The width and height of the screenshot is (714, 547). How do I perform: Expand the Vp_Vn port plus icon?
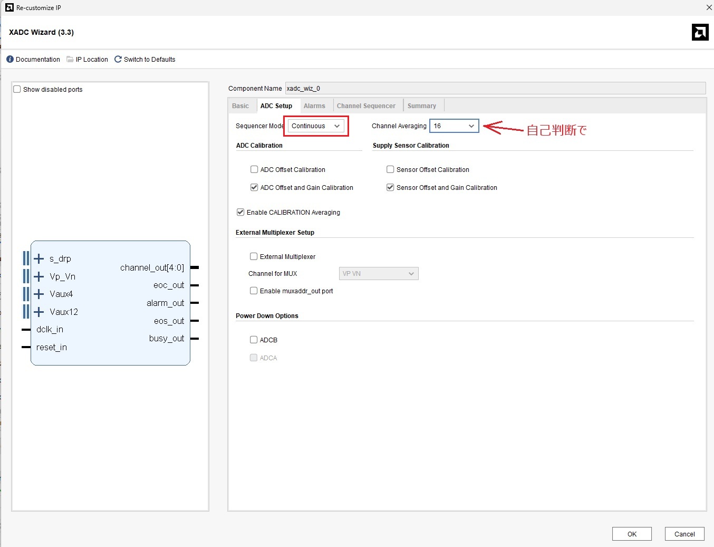pos(39,276)
